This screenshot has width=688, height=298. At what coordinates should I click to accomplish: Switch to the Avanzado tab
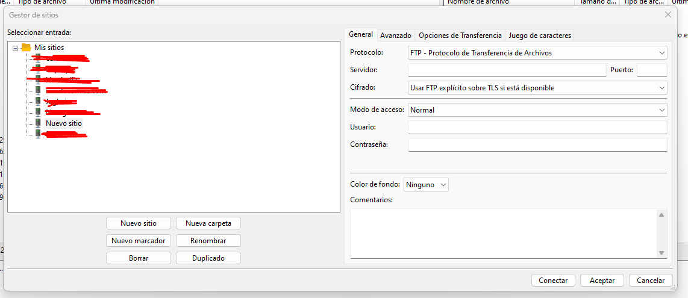tap(396, 36)
